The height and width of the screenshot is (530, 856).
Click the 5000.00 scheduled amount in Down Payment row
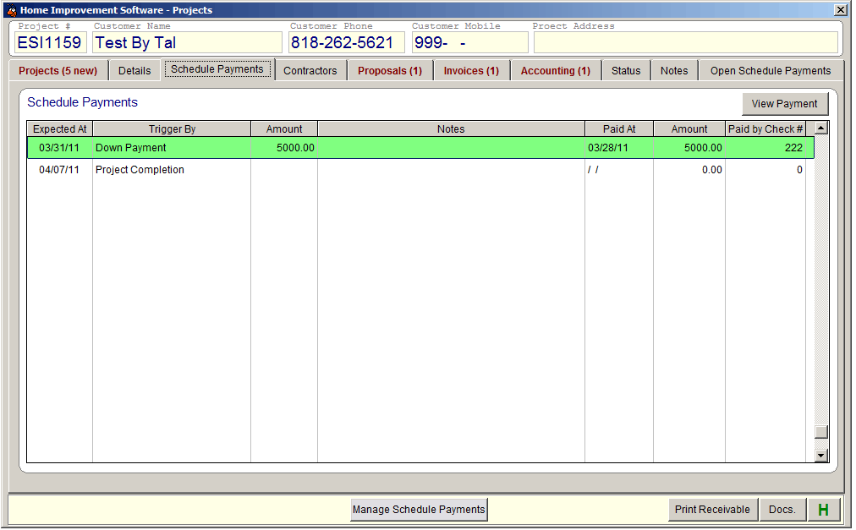pos(284,148)
